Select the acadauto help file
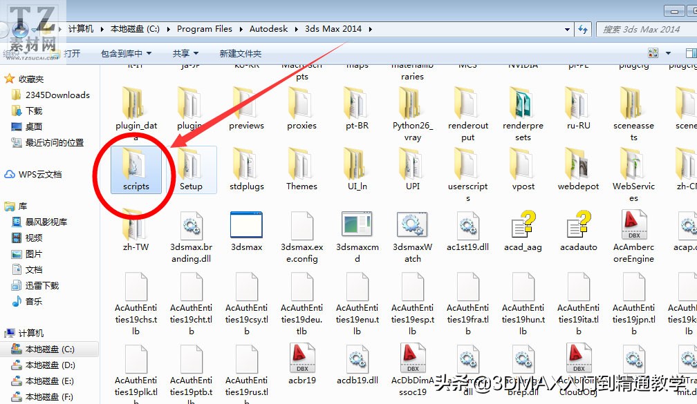 click(x=578, y=231)
